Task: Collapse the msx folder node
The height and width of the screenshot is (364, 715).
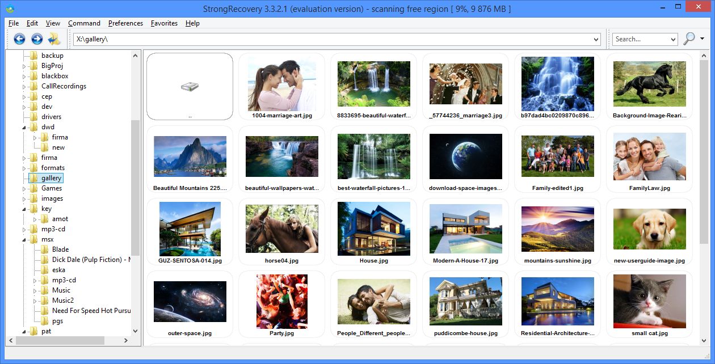Action: [24, 240]
